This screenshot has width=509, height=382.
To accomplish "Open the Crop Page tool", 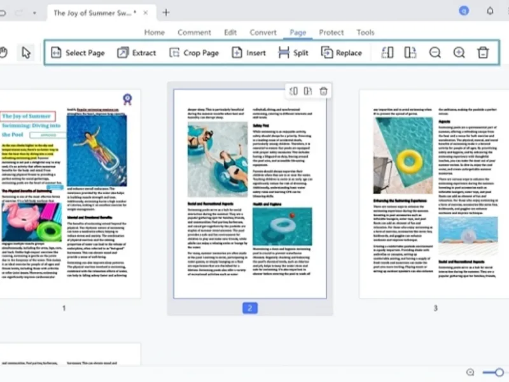I will click(194, 53).
